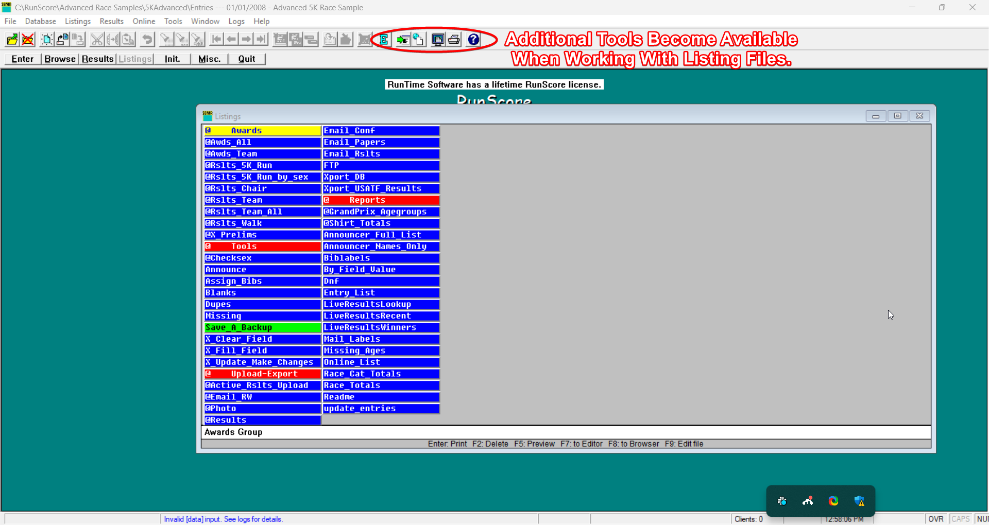The image size is (989, 525).
Task: Click the Clients: 0 status bar entry
Action: click(748, 519)
